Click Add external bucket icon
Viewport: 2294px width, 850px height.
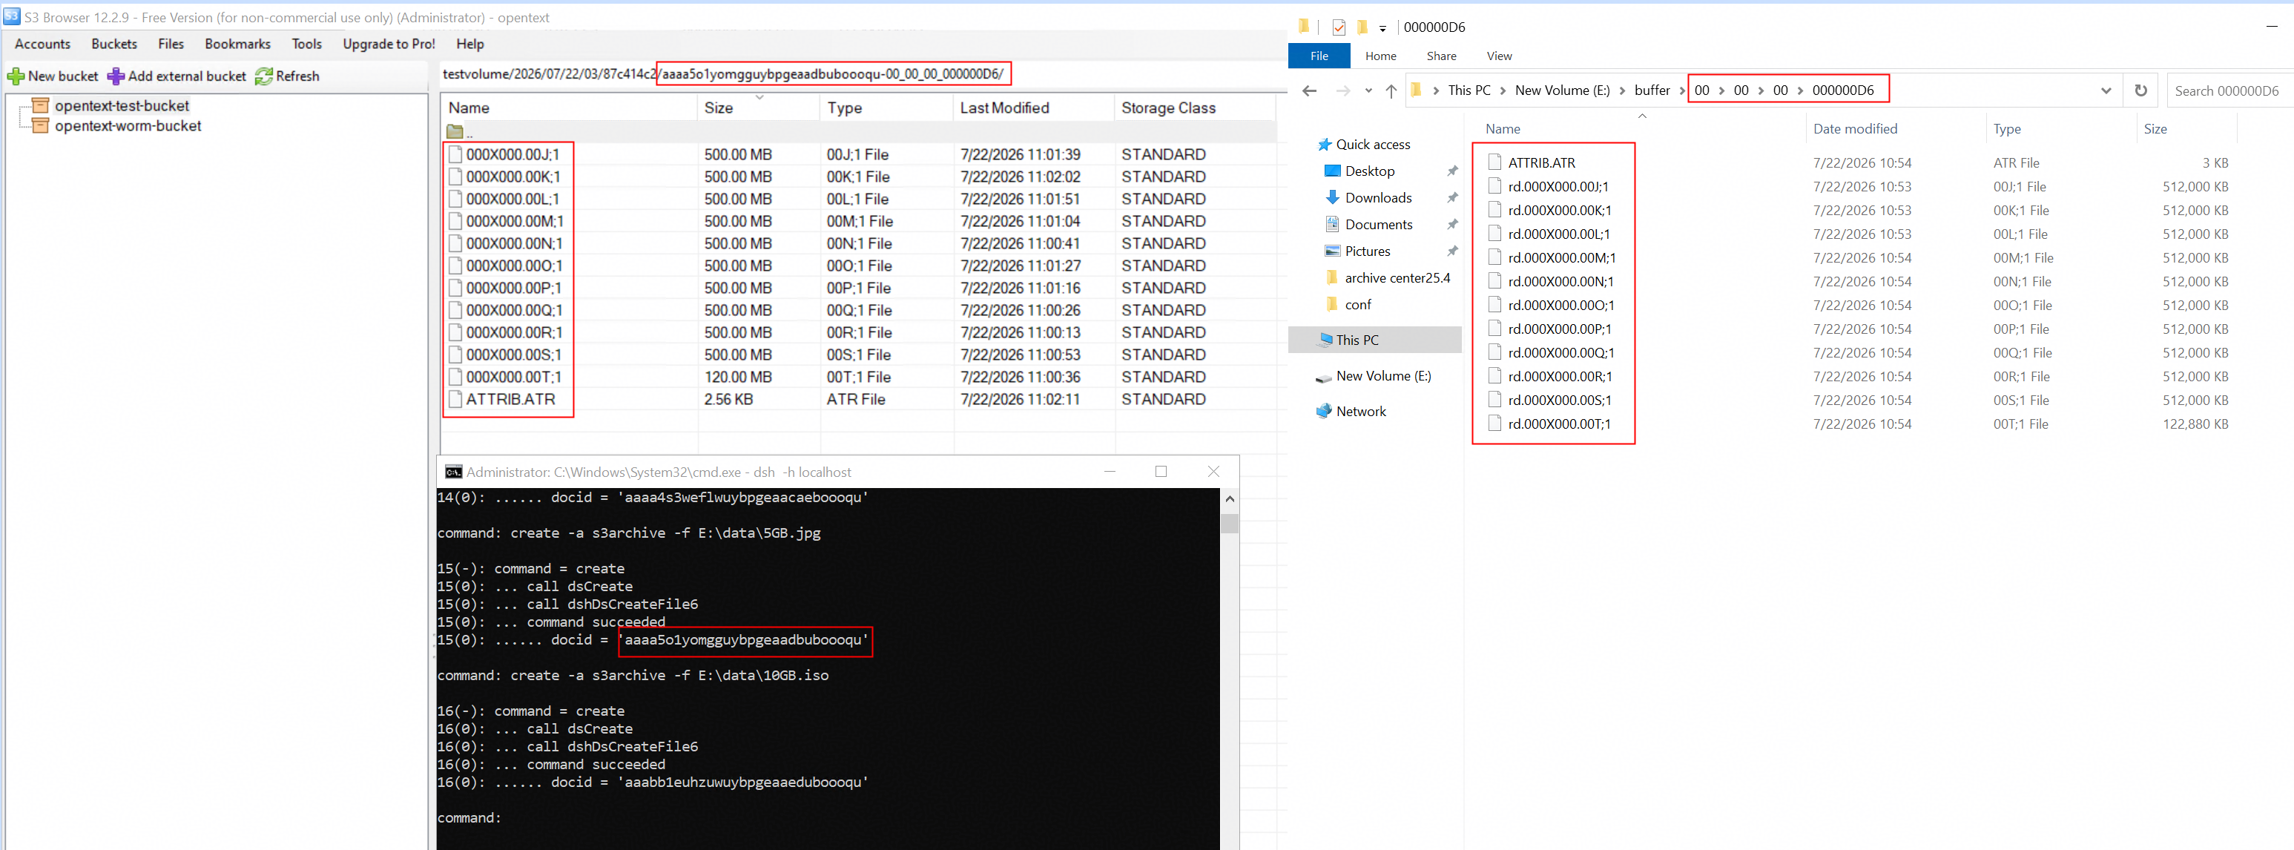[116, 76]
